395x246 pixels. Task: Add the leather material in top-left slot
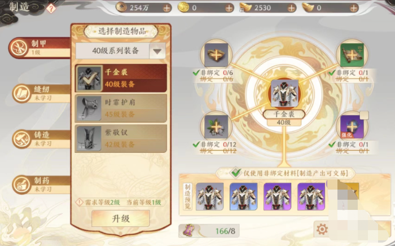216,55
